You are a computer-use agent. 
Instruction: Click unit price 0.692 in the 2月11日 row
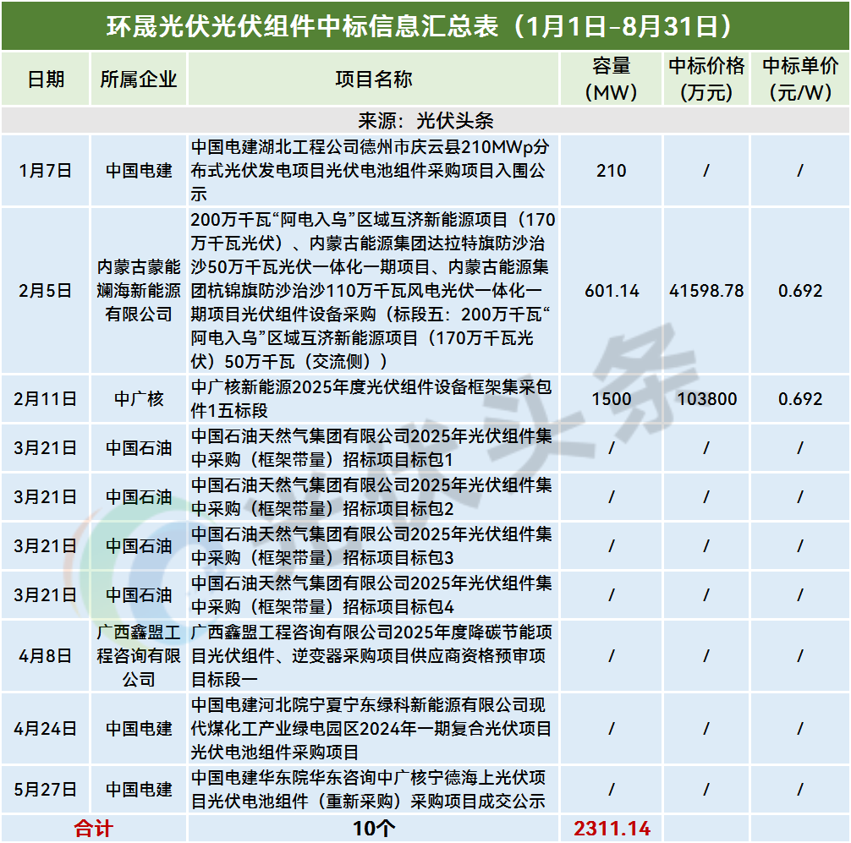(x=800, y=399)
